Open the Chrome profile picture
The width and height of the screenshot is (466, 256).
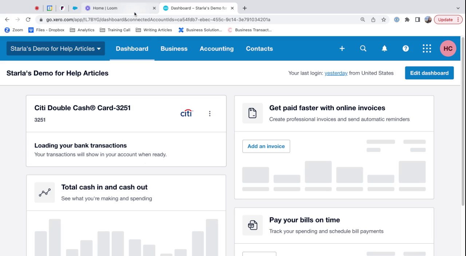428,20
